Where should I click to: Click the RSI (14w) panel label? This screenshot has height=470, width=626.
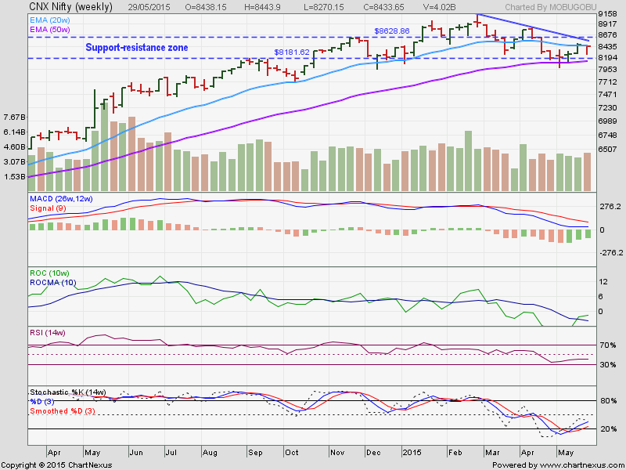tap(47, 333)
